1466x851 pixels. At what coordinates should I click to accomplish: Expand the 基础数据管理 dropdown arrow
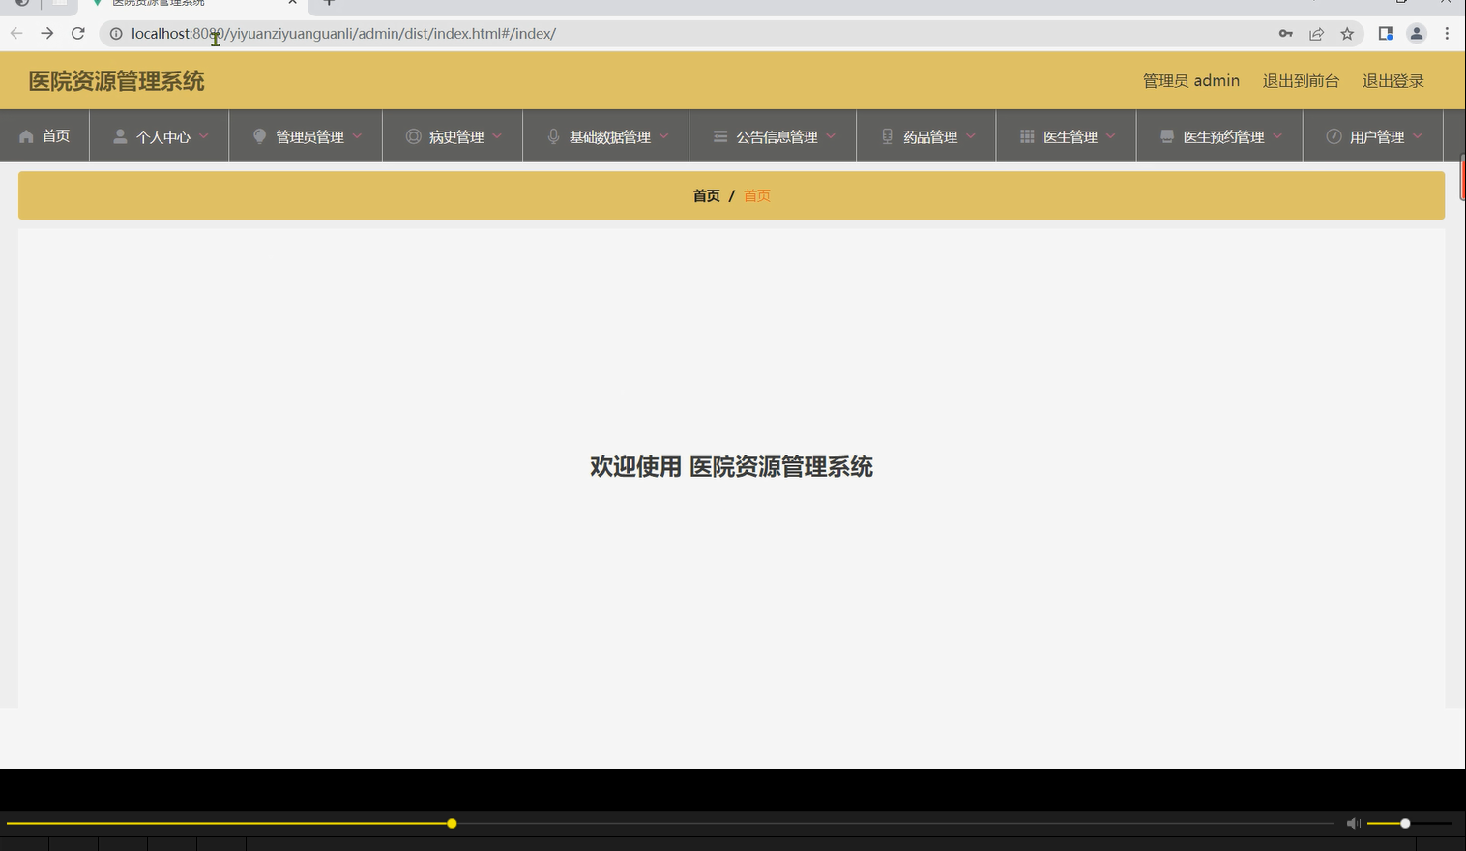664,136
